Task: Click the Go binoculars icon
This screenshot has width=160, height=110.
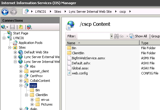Action: [117, 36]
